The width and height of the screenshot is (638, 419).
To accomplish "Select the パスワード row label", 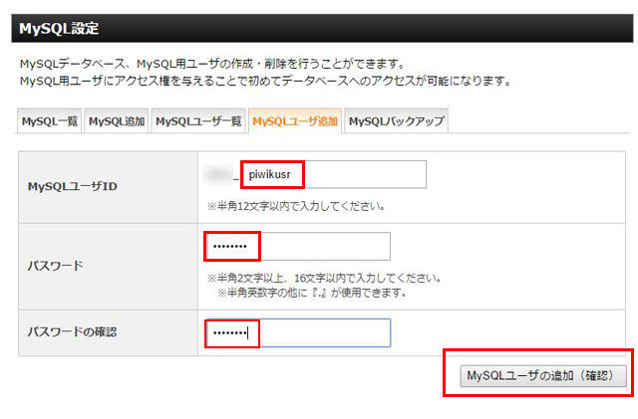I will 54,266.
